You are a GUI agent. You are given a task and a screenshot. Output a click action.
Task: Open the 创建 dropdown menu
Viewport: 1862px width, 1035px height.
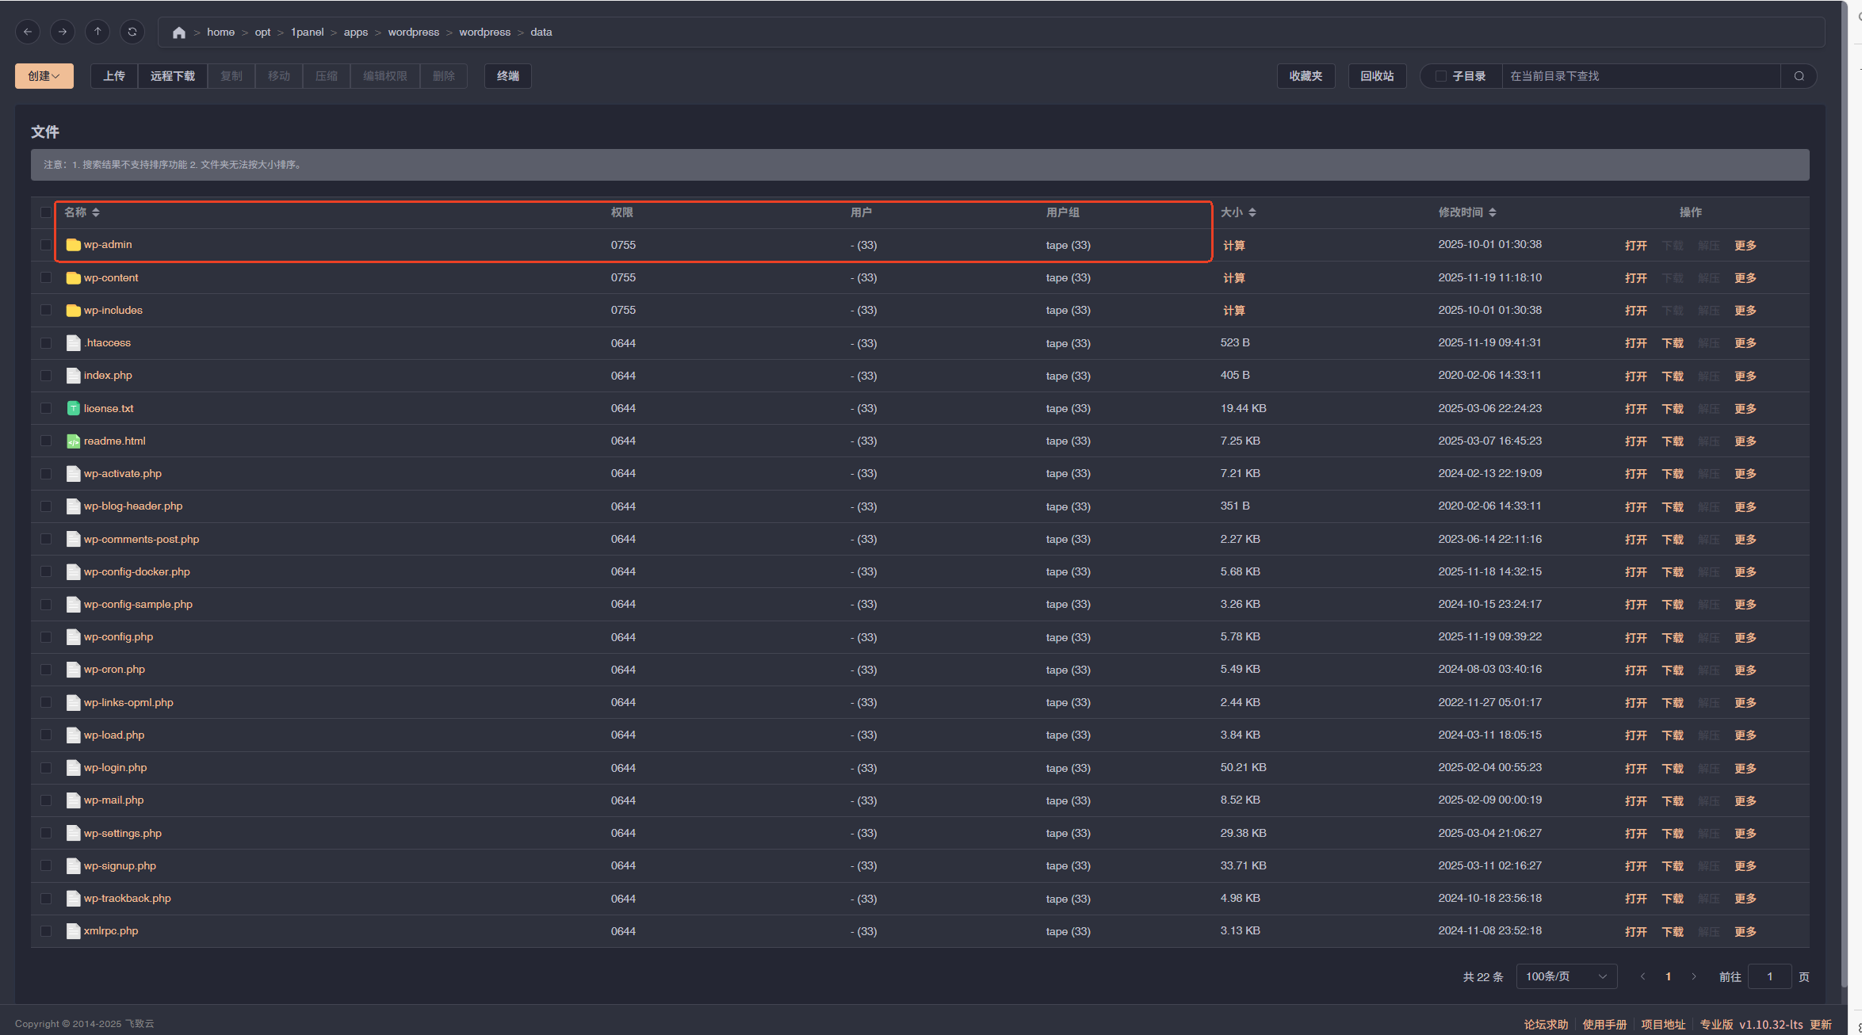point(44,76)
